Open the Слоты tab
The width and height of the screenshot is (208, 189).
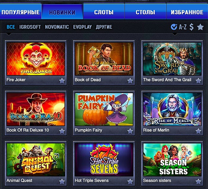[x=104, y=12]
